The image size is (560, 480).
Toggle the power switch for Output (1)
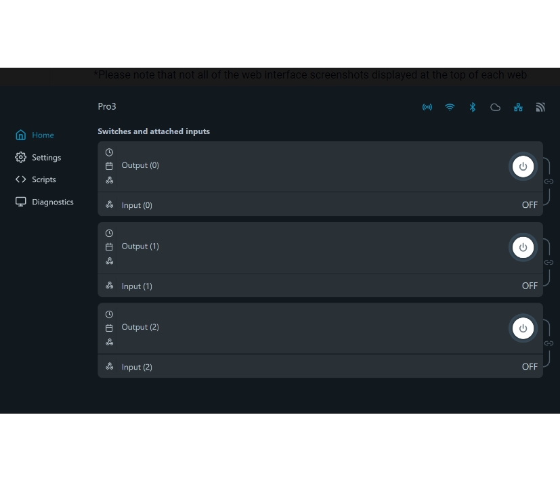[x=523, y=248]
